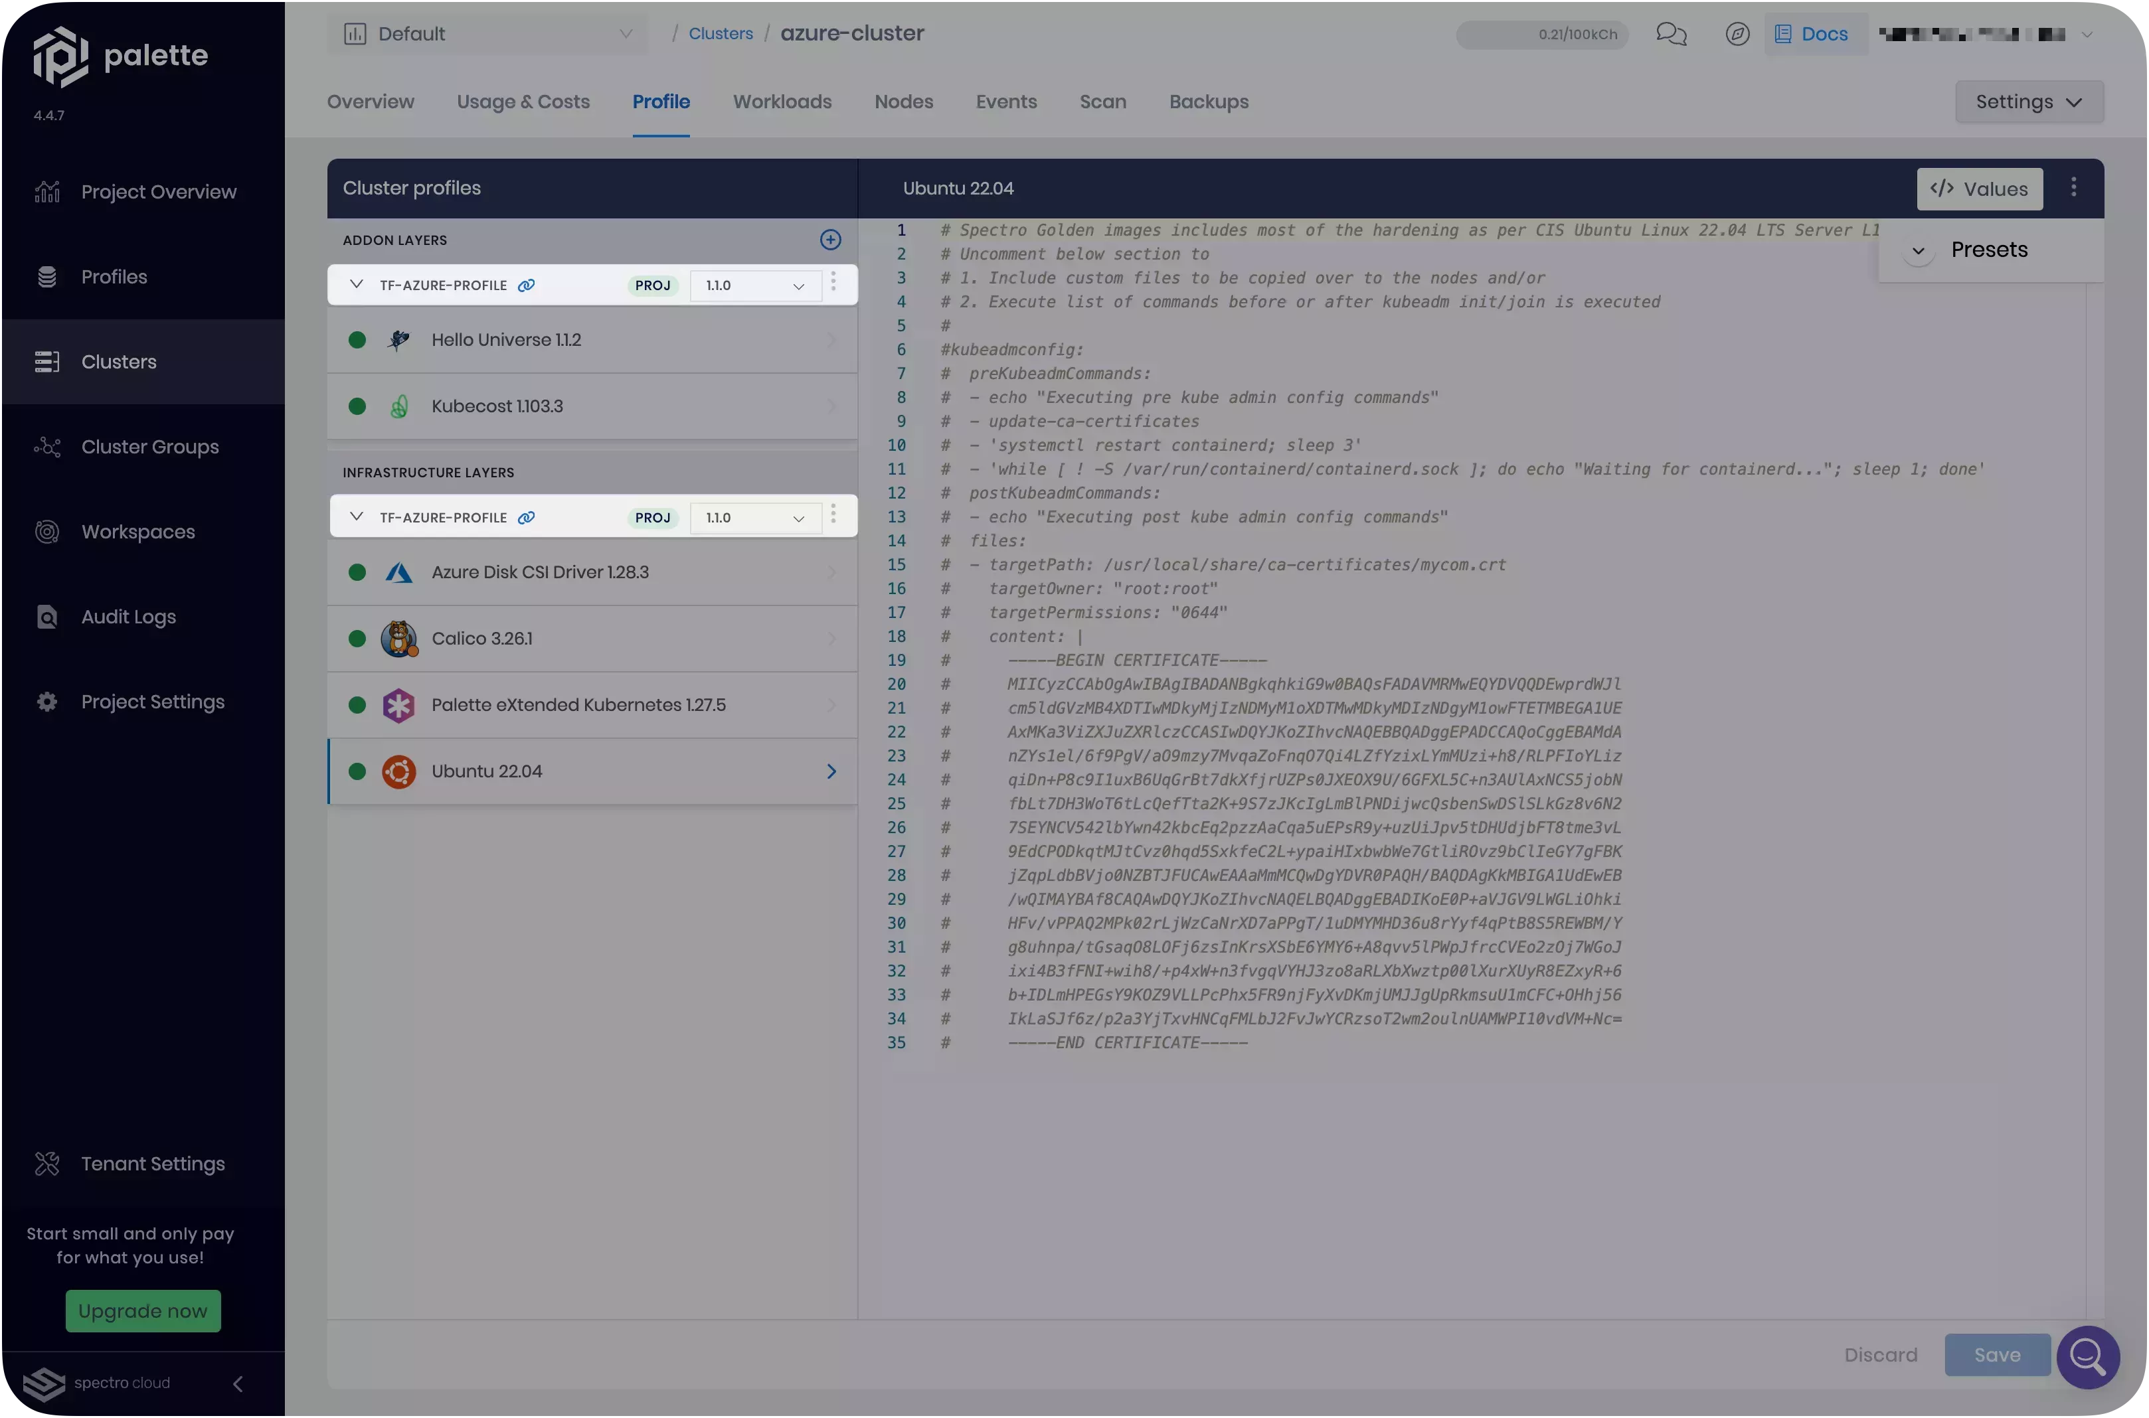Viewport: 2149px width, 1418px height.
Task: Open Project Overview in sidebar
Action: pos(143,192)
